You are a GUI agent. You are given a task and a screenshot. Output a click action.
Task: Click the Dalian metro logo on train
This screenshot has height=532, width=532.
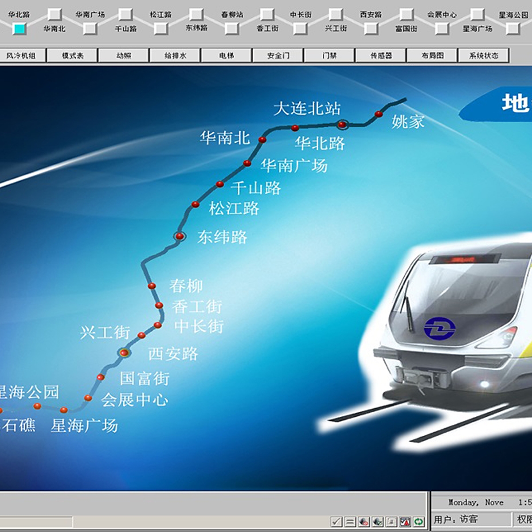click(x=439, y=328)
